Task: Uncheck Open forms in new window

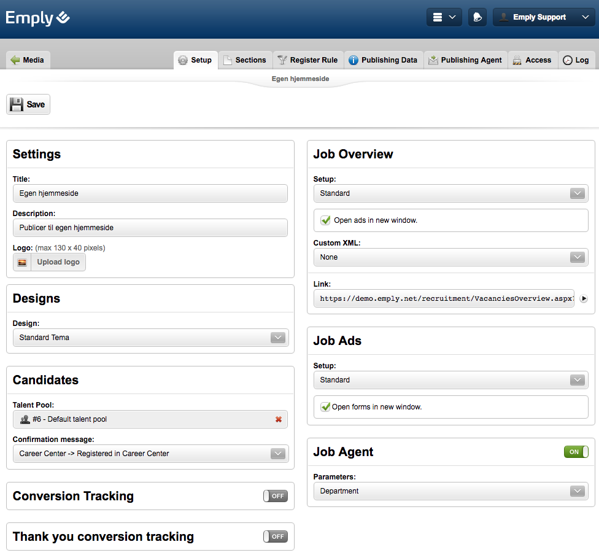Action: [x=325, y=407]
